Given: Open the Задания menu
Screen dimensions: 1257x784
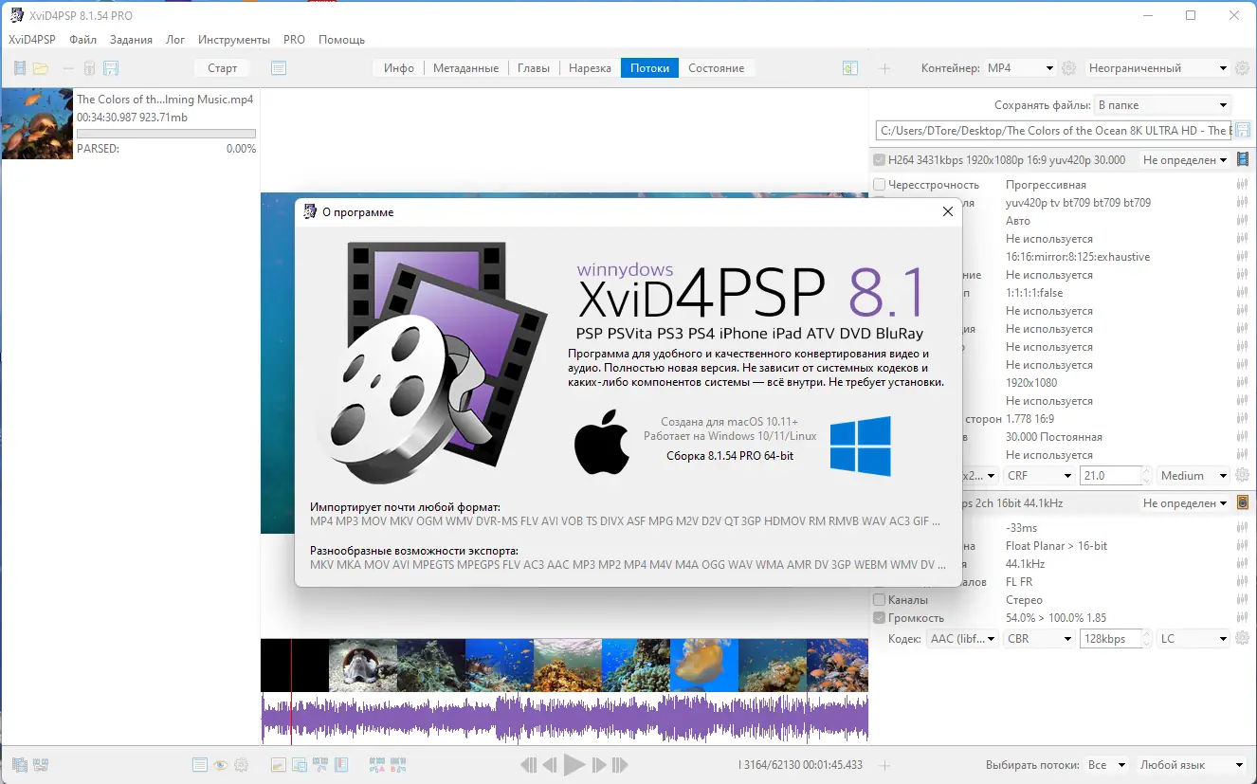Looking at the screenshot, I should [x=131, y=40].
